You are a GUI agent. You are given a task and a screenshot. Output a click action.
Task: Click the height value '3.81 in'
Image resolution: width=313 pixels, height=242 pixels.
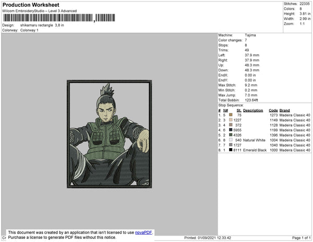click(305, 14)
